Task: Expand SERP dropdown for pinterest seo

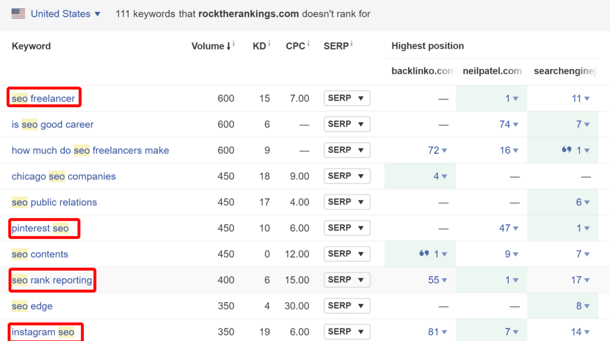Action: click(x=347, y=228)
